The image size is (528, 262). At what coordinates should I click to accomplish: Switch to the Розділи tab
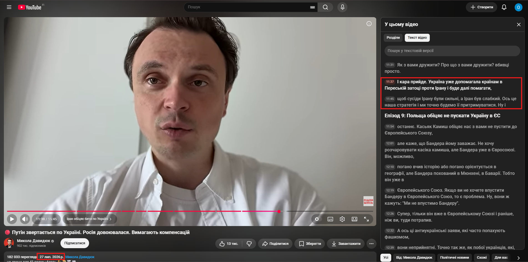click(x=393, y=38)
